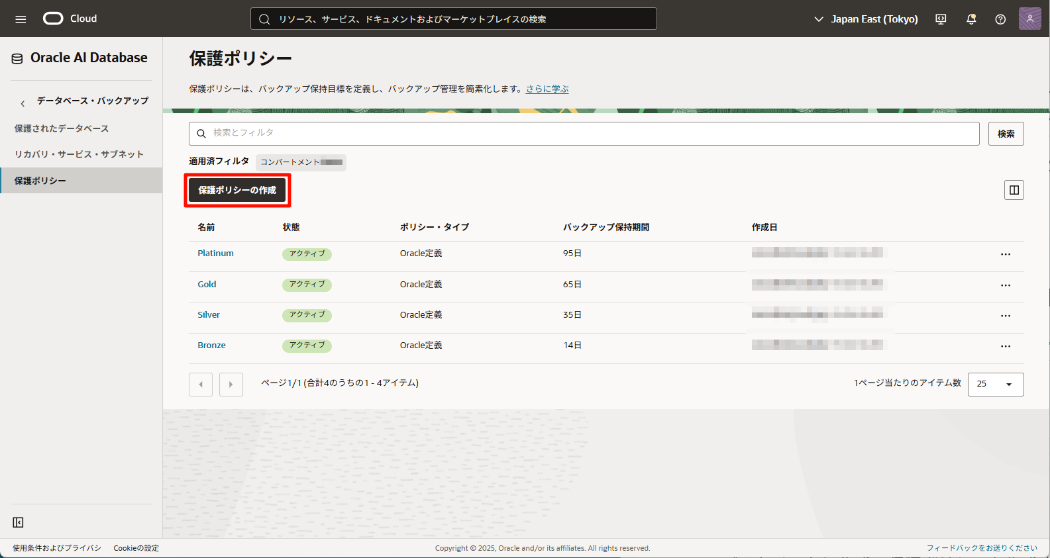Open the Silver policy link

coord(209,315)
